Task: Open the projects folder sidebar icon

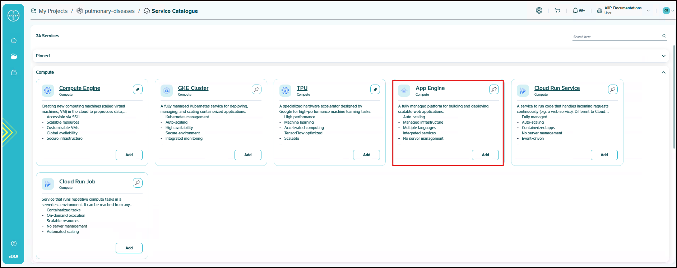Action: tap(14, 57)
